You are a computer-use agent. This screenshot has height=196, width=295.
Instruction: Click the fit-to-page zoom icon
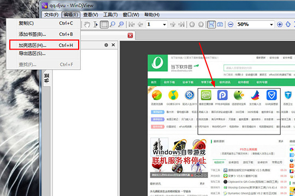tap(288, 24)
